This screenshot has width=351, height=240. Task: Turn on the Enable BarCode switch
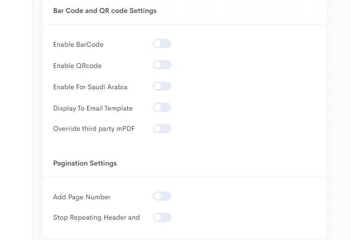pyautogui.click(x=162, y=43)
